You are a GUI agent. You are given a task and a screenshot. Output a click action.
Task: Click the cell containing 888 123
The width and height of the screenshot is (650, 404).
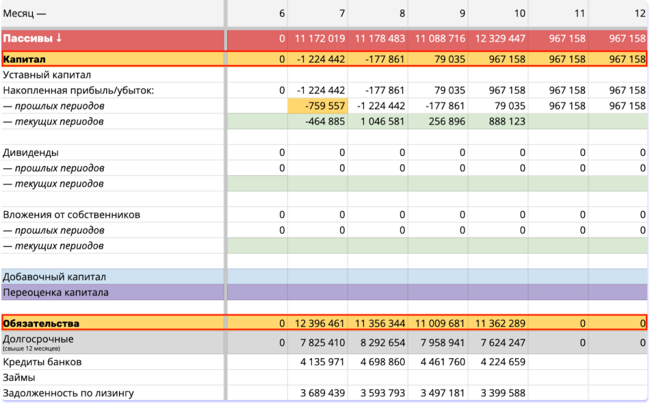click(499, 122)
